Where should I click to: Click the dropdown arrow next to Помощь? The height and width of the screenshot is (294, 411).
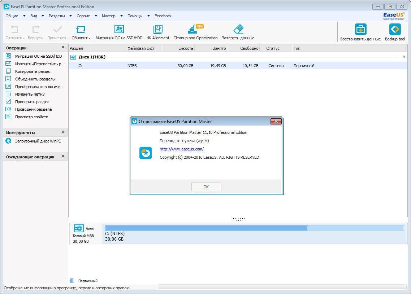pyautogui.click(x=149, y=16)
